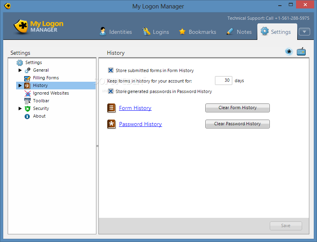Click the Filling Forms icon
317x242 pixels.
[27, 78]
